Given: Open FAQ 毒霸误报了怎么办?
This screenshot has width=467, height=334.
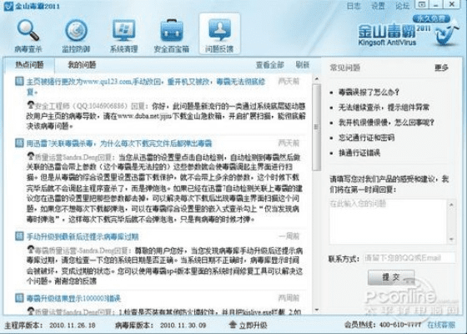Looking at the screenshot, I should (x=369, y=92).
